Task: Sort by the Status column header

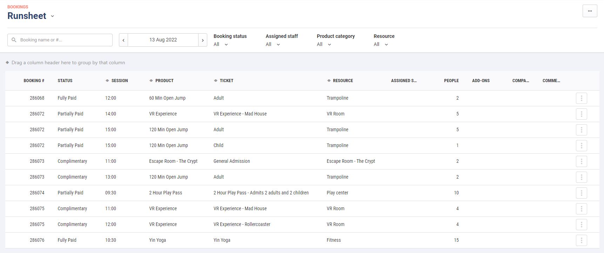Action: (65, 81)
